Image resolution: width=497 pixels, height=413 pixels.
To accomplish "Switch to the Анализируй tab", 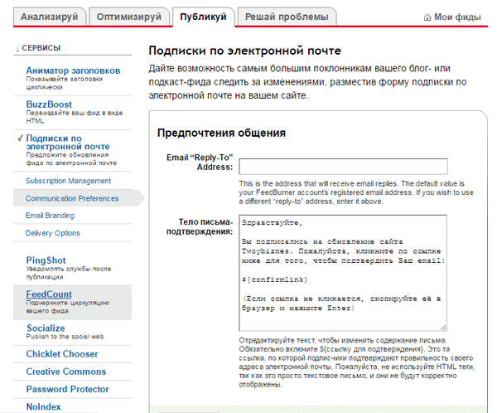I will [50, 17].
